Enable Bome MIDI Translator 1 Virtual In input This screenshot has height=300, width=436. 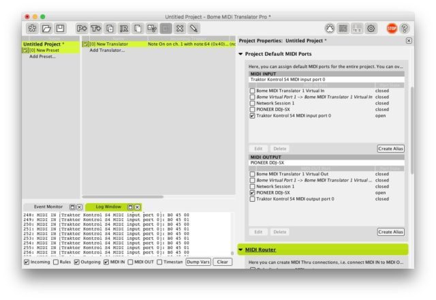click(252, 91)
